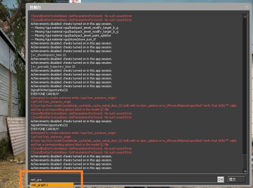Close the 控制台 console window
This screenshot has width=253, height=188.
click(x=247, y=7)
